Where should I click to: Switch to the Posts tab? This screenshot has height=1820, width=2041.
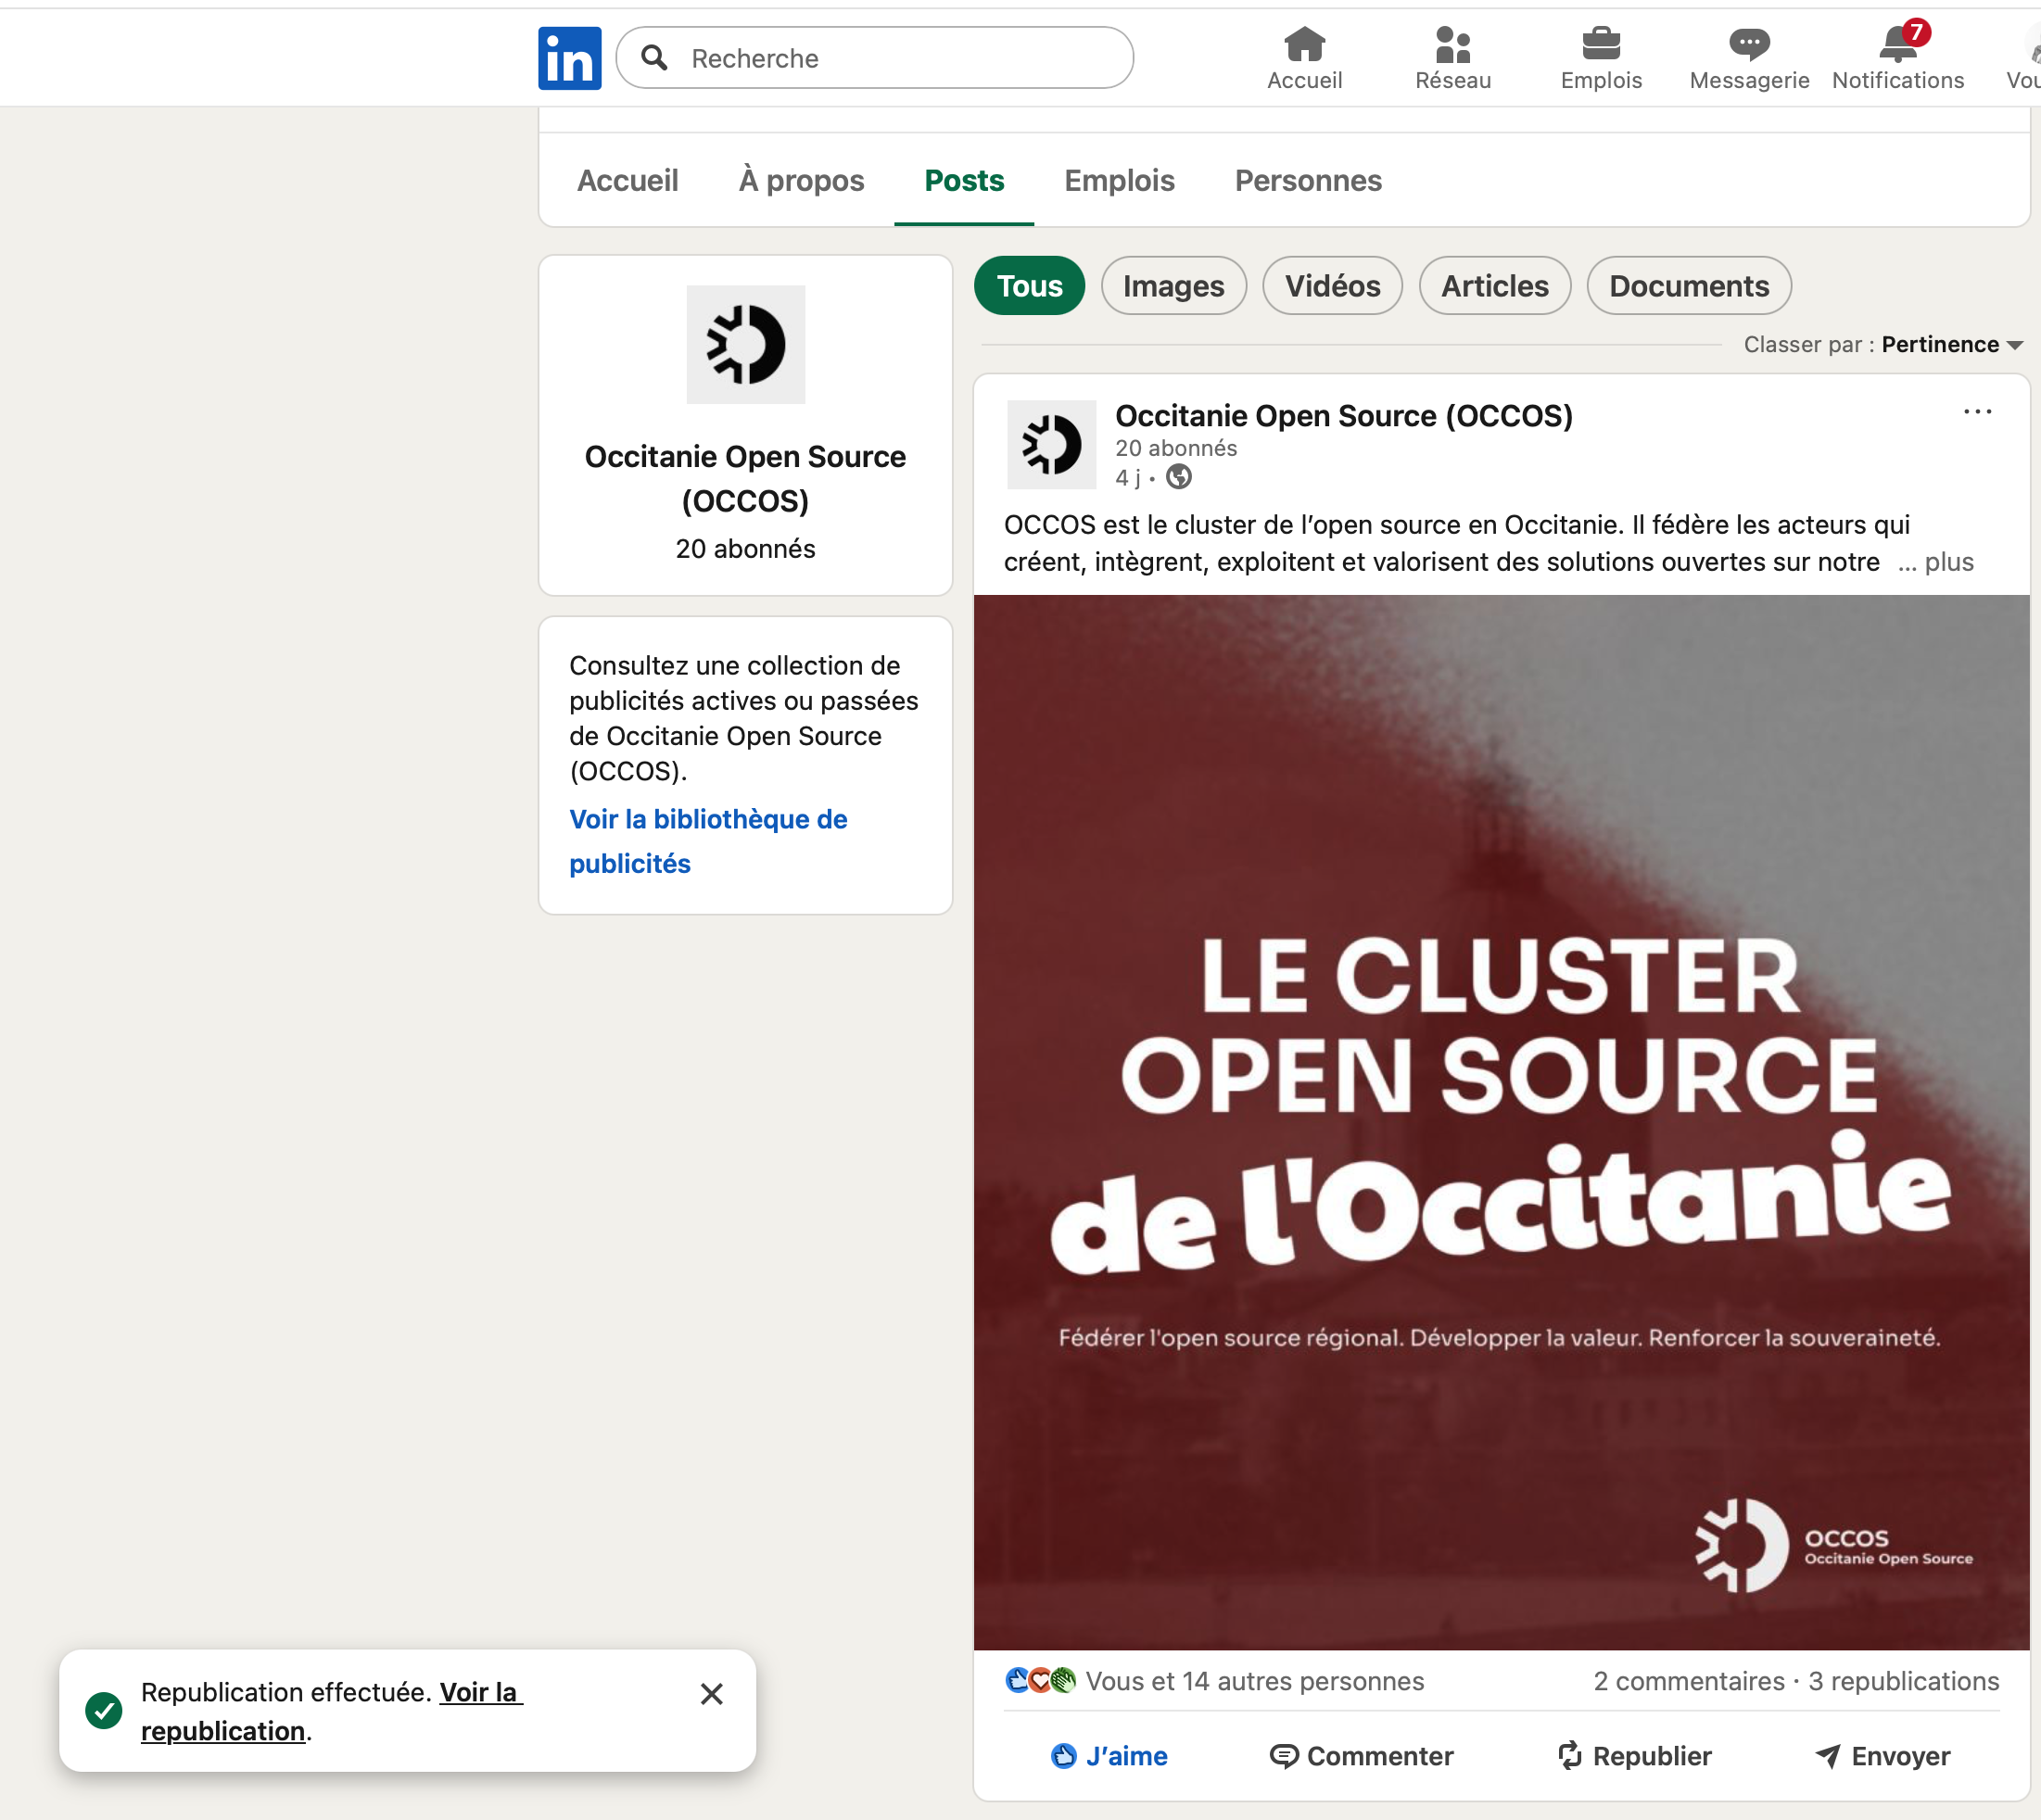point(964,181)
